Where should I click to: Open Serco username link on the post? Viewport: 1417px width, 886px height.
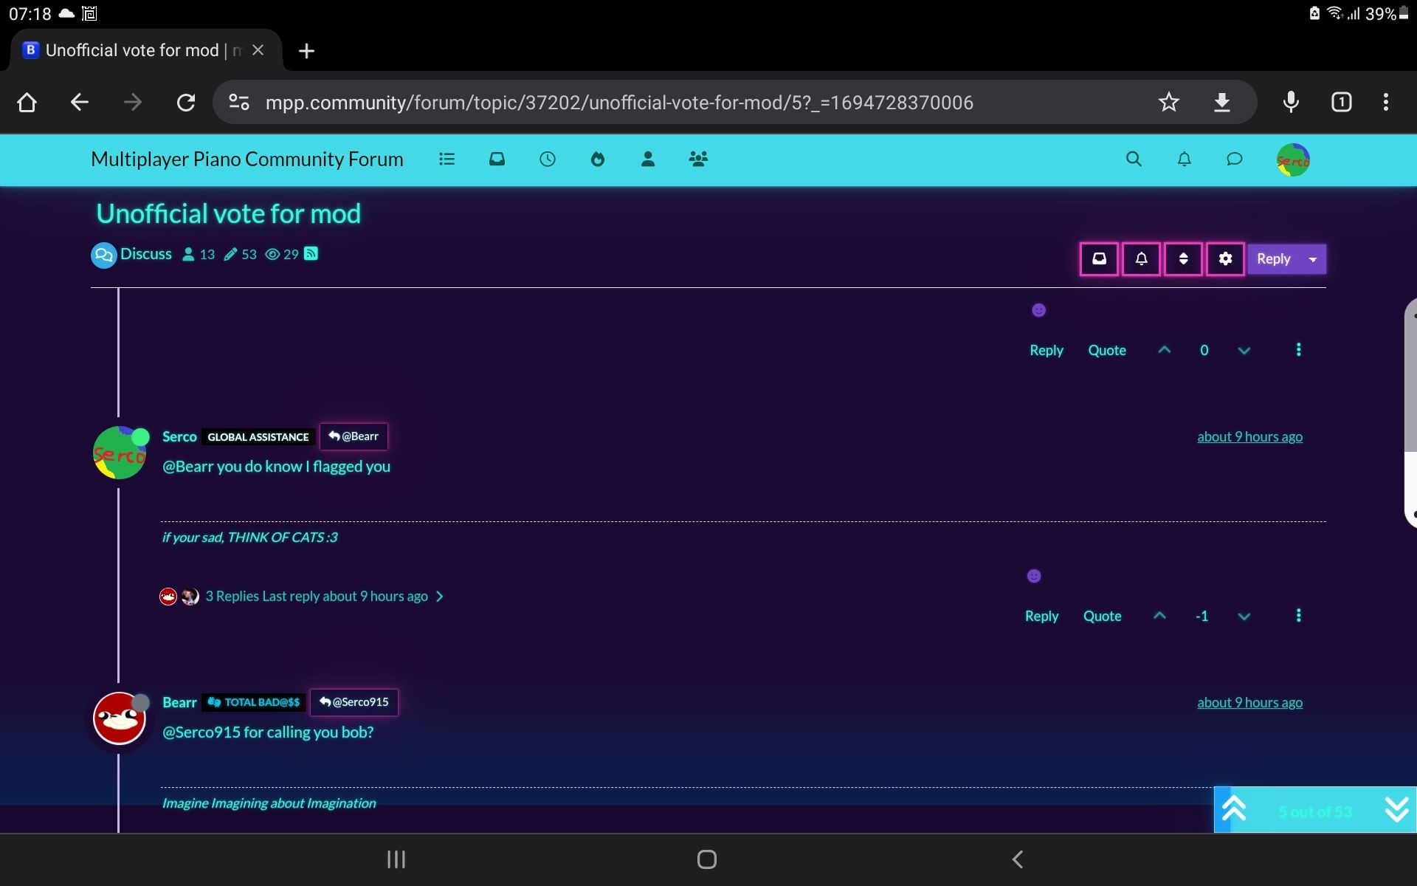tap(179, 436)
